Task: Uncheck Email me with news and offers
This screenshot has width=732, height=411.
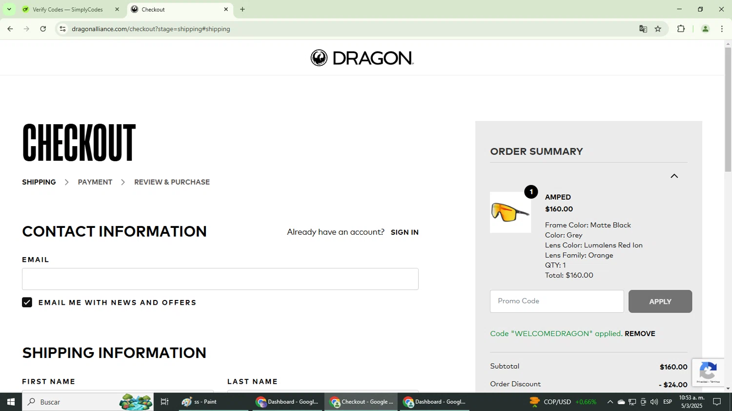Action: coord(27,302)
